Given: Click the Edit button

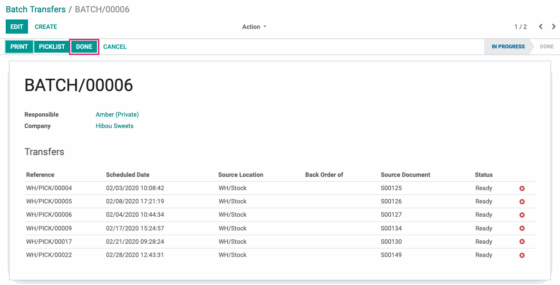Looking at the screenshot, I should [x=17, y=27].
